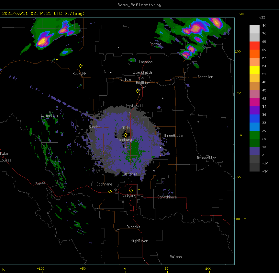The image size is (279, 273).
Task: Click the Sylvan label
Action: click(126, 79)
